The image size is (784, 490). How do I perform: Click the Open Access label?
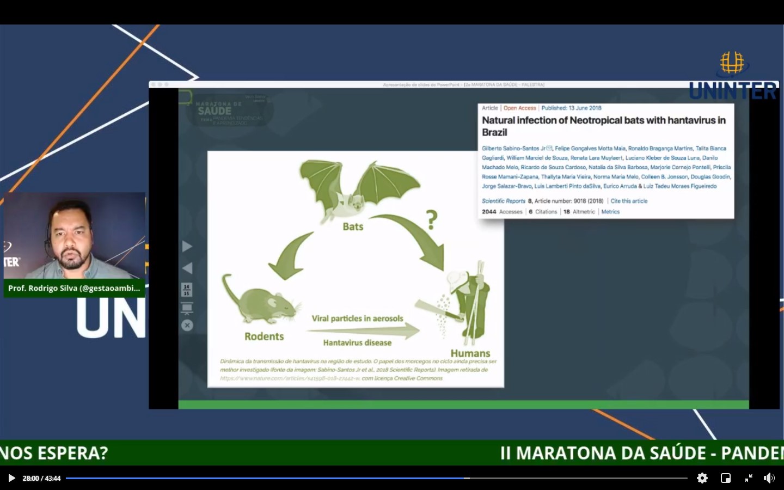pos(519,108)
